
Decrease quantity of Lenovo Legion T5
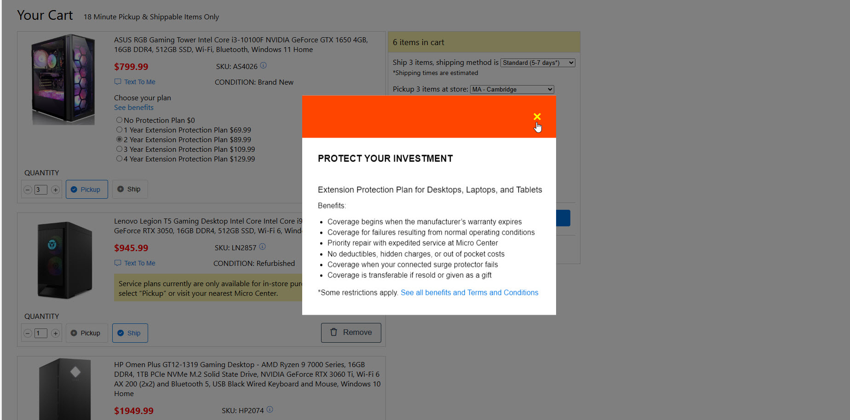(28, 333)
